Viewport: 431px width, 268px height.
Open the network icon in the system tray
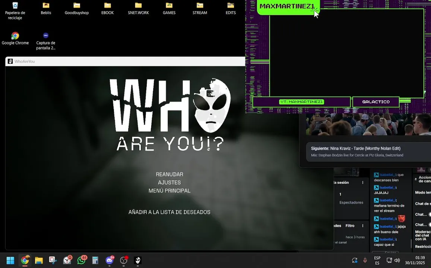[389, 260]
